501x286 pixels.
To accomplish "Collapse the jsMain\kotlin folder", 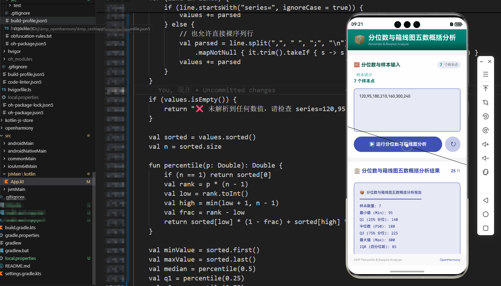I will coord(4,174).
